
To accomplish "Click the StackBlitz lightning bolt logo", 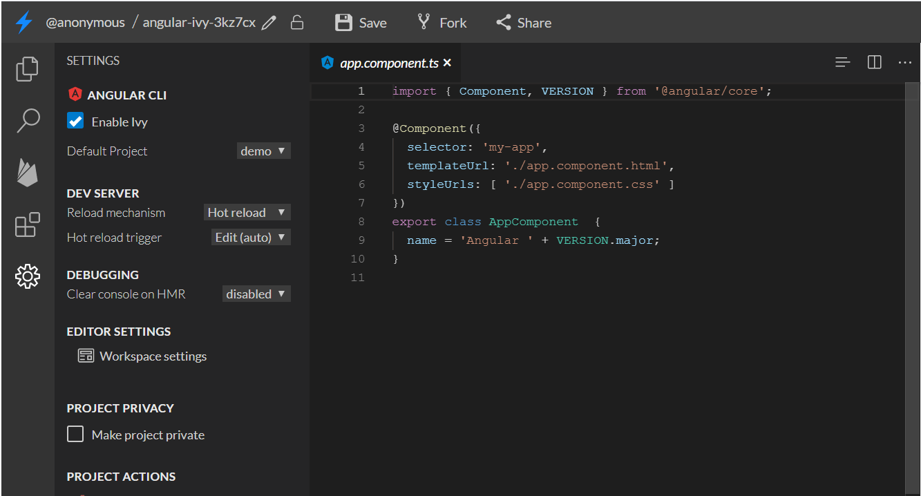I will coord(23,22).
